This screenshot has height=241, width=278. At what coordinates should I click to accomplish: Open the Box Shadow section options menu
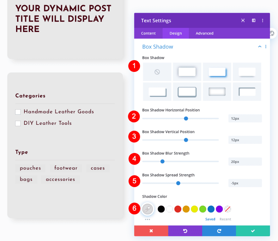tap(266, 47)
